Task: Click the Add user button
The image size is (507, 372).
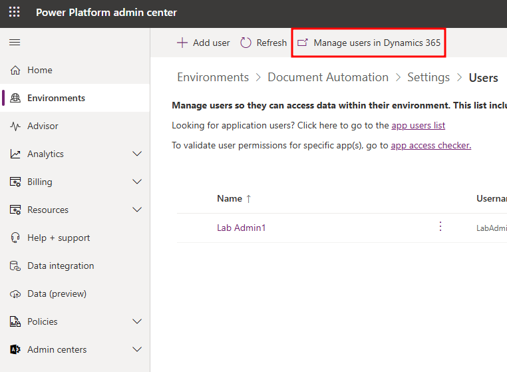Action: [x=204, y=43]
